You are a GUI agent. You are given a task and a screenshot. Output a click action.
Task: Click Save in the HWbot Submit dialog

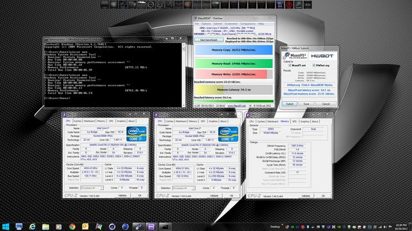click(306, 104)
